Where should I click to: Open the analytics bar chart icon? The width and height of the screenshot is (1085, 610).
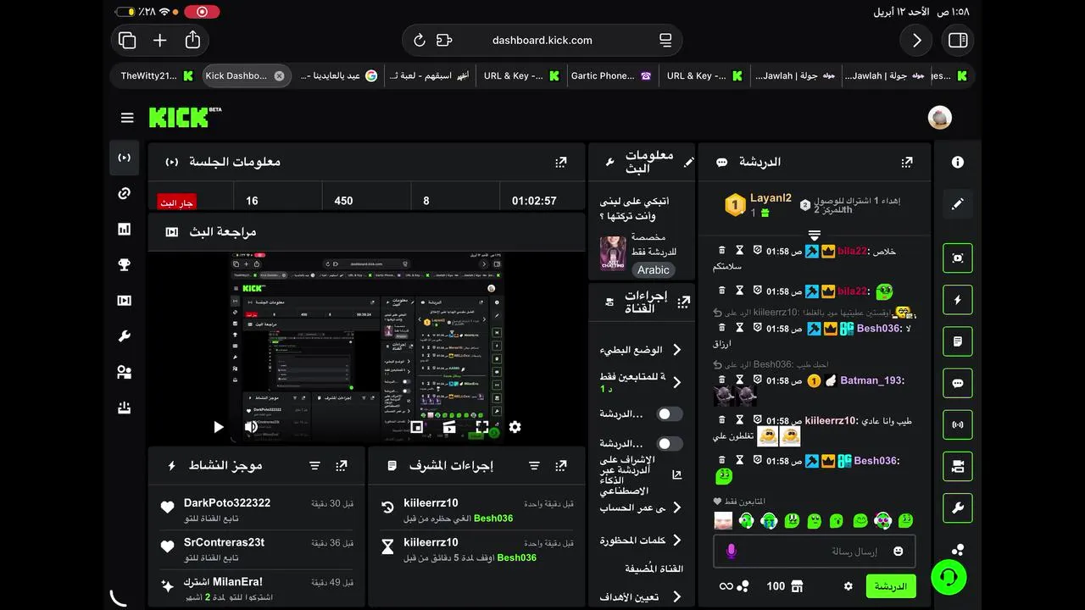[x=125, y=229]
